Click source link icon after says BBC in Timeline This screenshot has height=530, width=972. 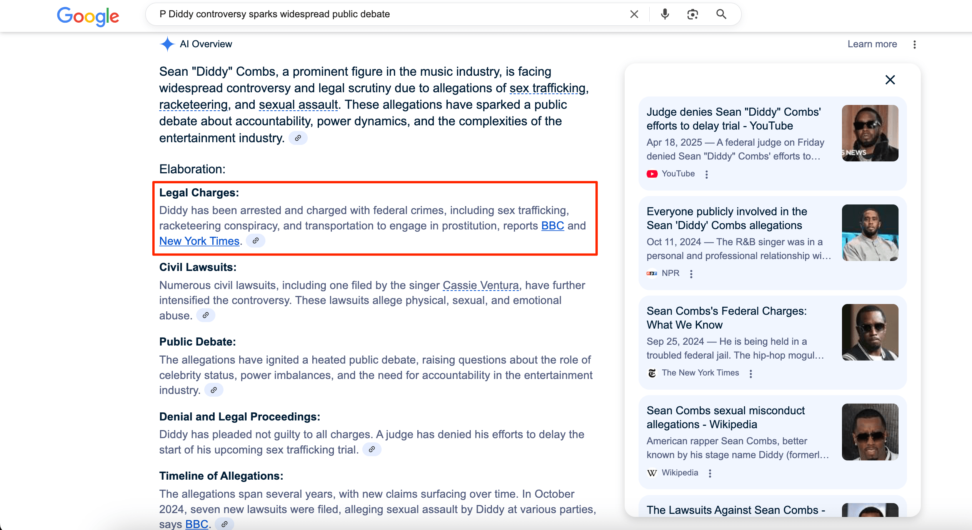pyautogui.click(x=225, y=524)
